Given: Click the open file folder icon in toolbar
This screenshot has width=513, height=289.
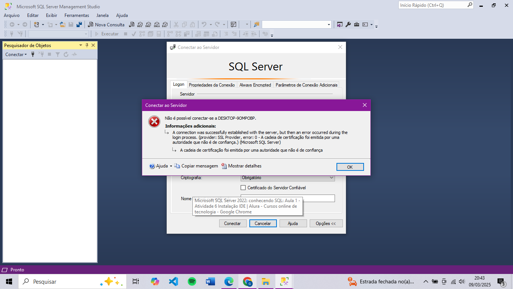Looking at the screenshot, I should coord(63,24).
